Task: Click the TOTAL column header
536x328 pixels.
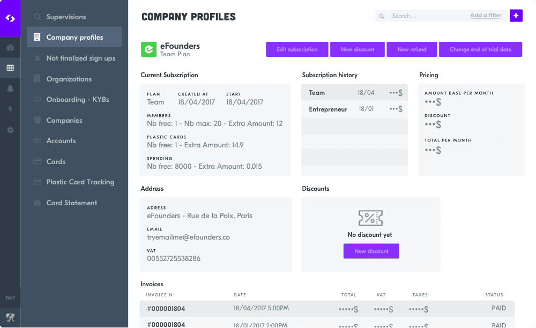Action: pos(349,295)
